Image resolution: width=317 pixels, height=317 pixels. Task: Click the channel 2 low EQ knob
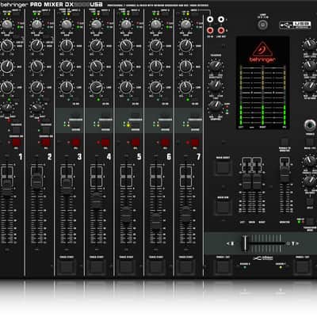[36, 87]
